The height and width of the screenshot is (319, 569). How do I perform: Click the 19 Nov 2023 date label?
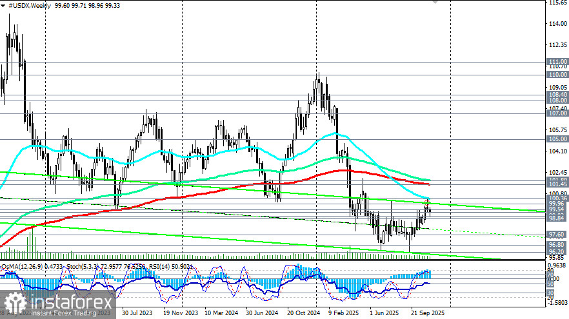coord(181,313)
